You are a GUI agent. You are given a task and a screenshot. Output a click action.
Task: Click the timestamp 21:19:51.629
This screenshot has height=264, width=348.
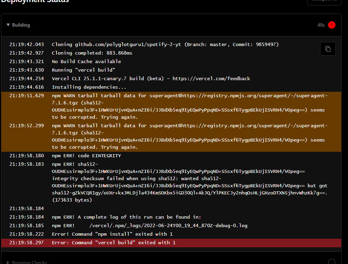[x=27, y=96]
